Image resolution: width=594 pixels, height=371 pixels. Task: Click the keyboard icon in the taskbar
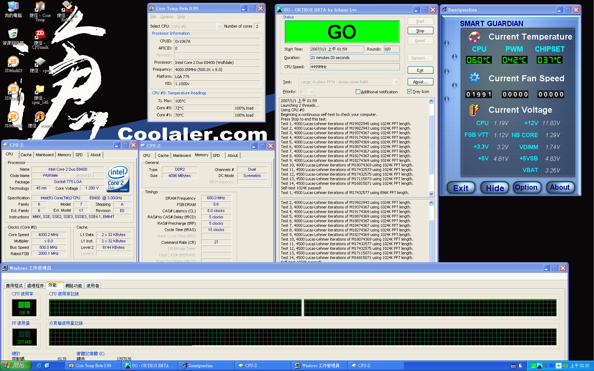point(513,366)
